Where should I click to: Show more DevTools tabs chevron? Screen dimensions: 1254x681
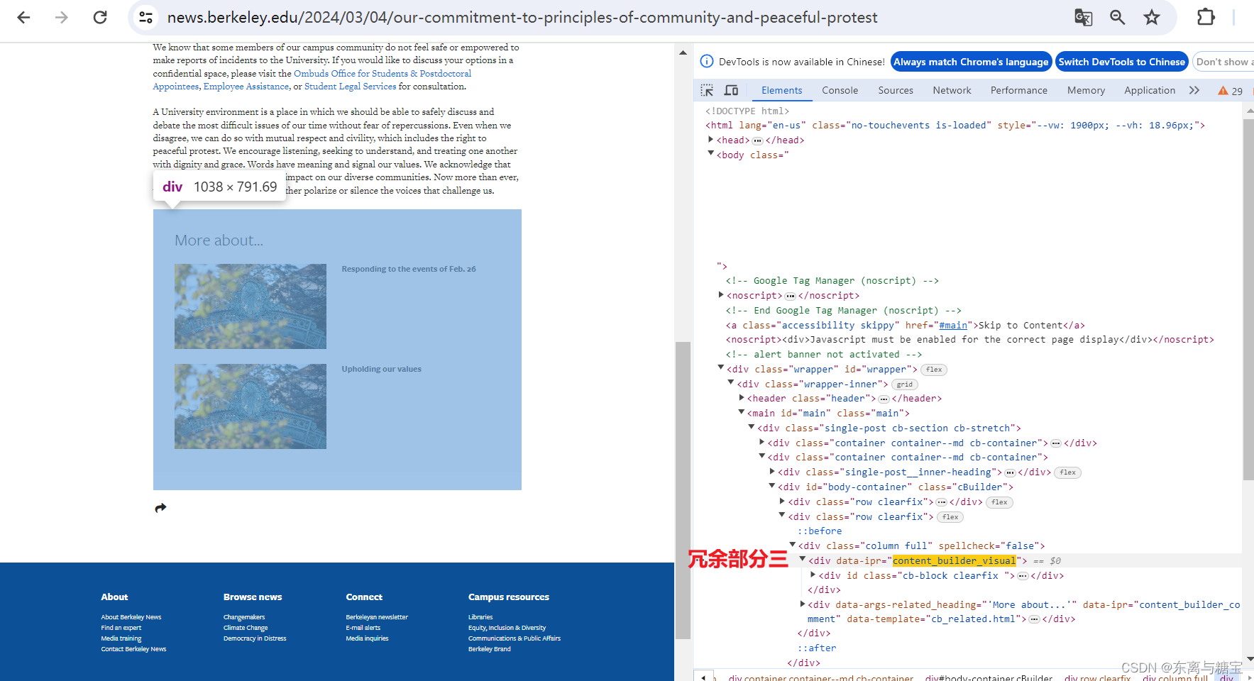click(1194, 90)
